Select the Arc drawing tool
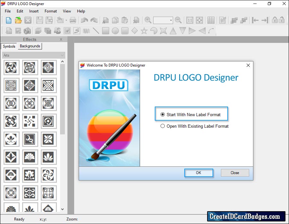 tap(211, 31)
